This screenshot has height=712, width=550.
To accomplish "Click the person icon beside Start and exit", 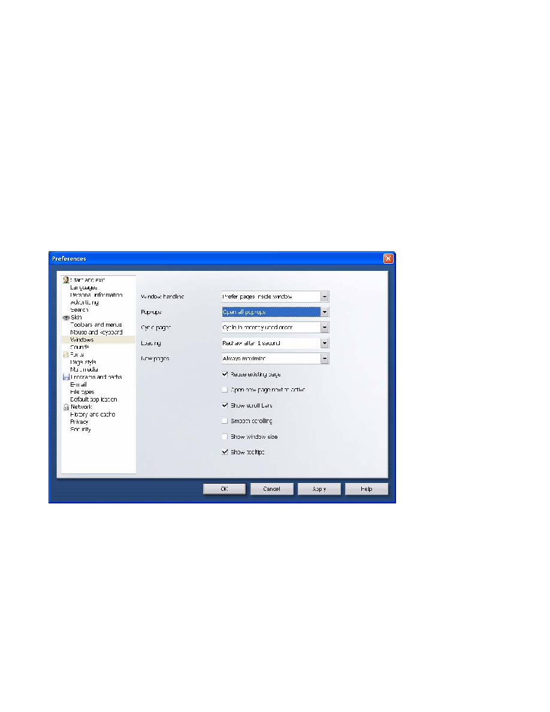I will 66,280.
